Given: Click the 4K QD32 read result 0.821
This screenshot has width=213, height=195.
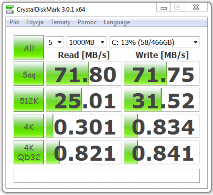Looking at the screenshot, I should tap(83, 152).
